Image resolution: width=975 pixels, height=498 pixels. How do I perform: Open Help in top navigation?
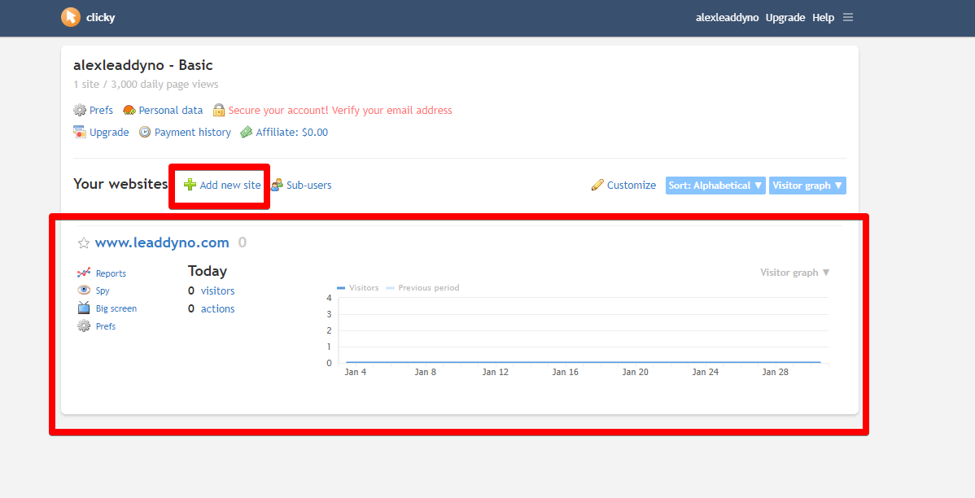pyautogui.click(x=824, y=17)
